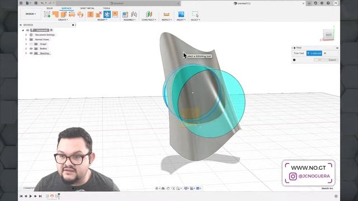
Task: Expand the MODIFY menu
Action: (x=102, y=20)
